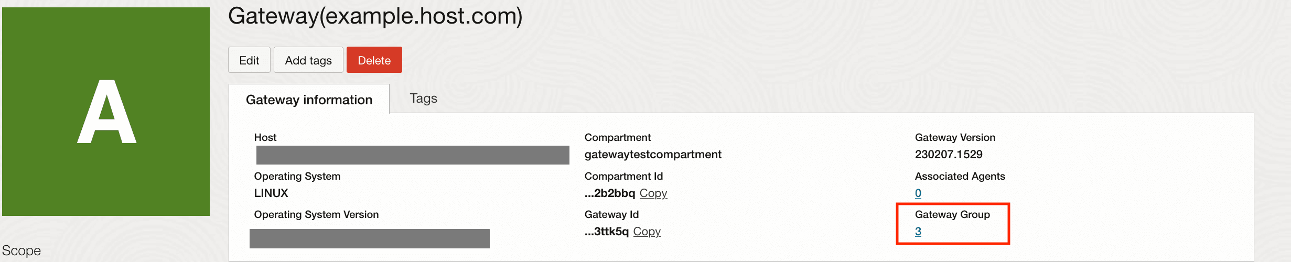
Task: Click the Edit button
Action: (x=249, y=60)
